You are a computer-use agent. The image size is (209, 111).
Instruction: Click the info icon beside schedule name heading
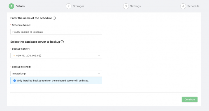pyautogui.click(x=54, y=18)
